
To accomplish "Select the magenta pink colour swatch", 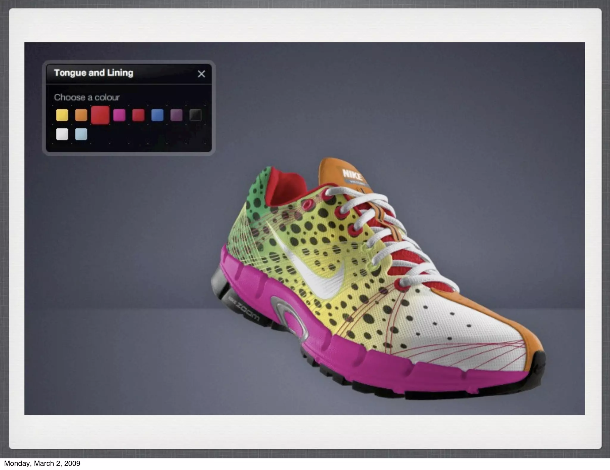I will tap(119, 115).
